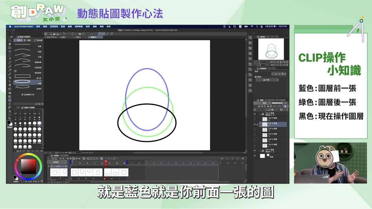Switch to the Direct Draw tool group tab
Viewport: 372px width, 209px height.
tap(19, 40)
